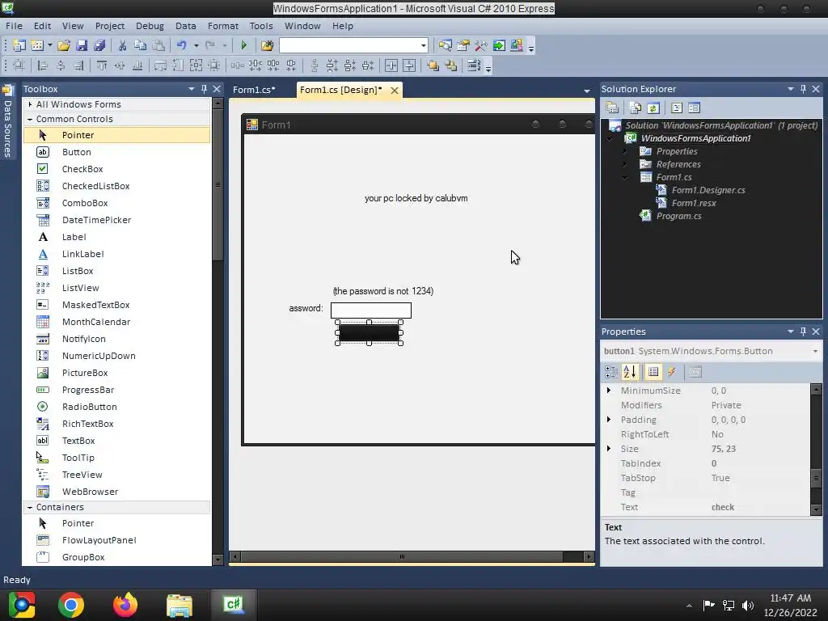The height and width of the screenshot is (621, 828).
Task: Click the password text box on Form1
Action: click(x=370, y=310)
